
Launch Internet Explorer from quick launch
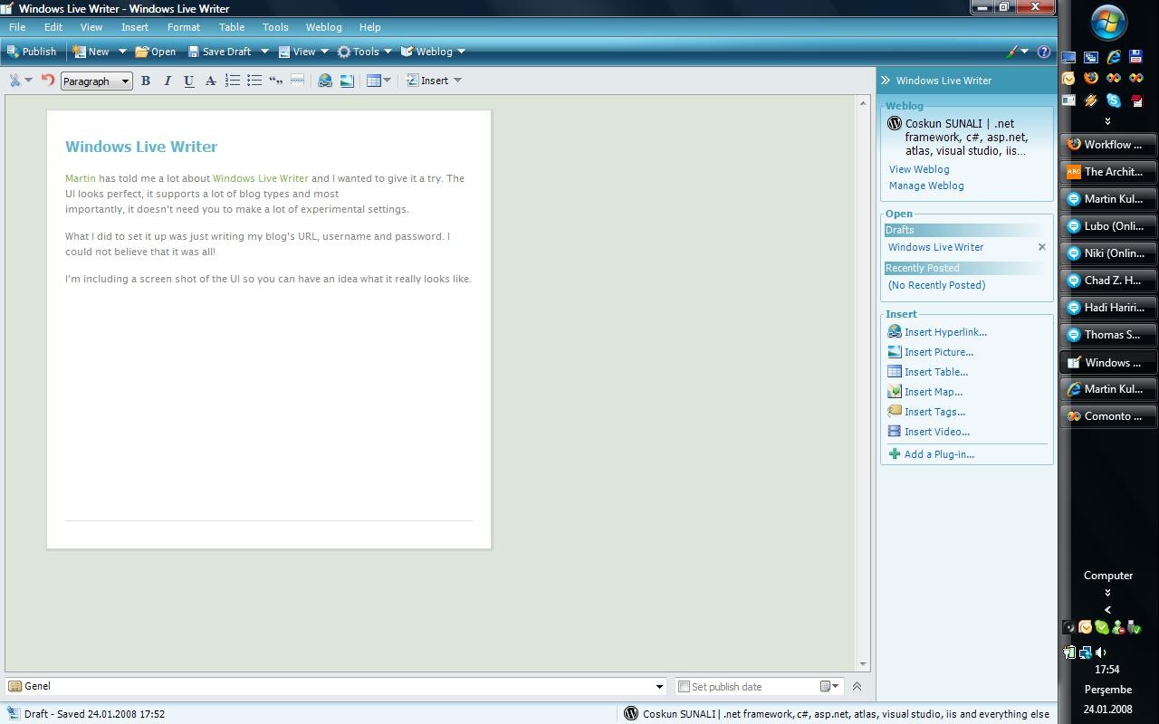pyautogui.click(x=1114, y=57)
